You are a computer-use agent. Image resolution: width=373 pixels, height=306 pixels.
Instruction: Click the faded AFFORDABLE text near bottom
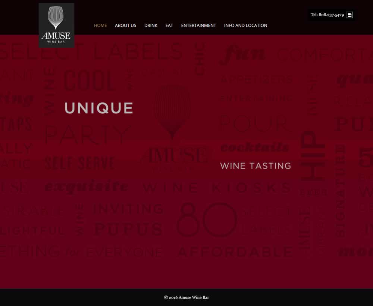pos(235,252)
